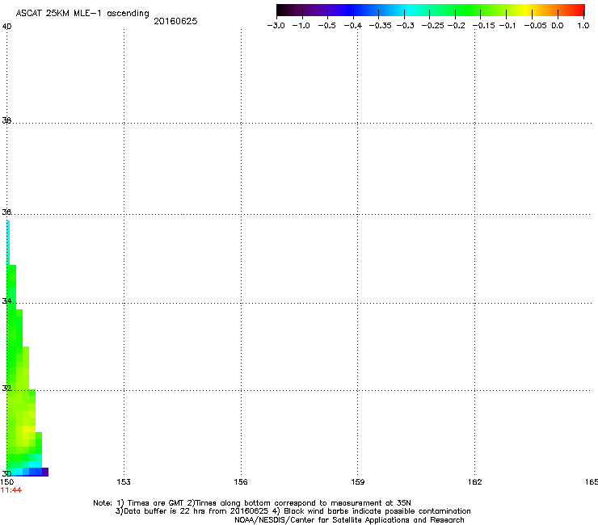Click the title 'ASCAT 25KM MLE-1 ascending'
The height and width of the screenshot is (525, 598).
[x=82, y=14]
